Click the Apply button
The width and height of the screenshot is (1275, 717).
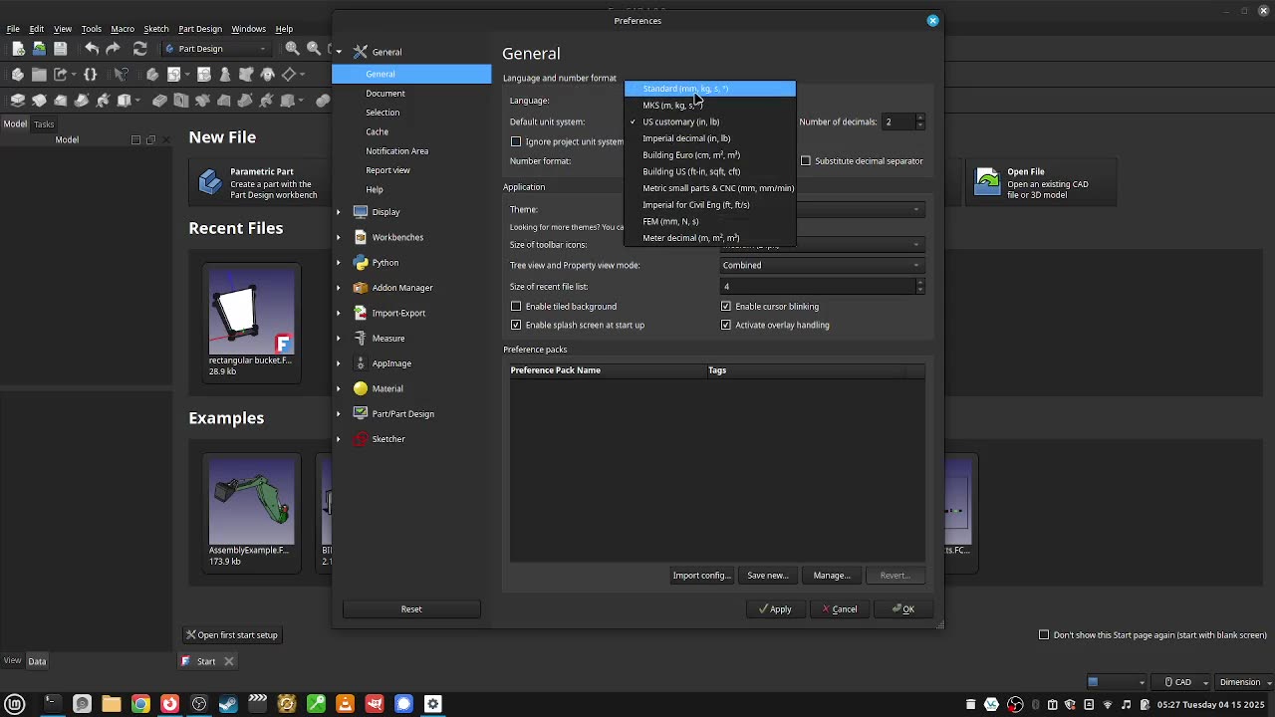774,608
